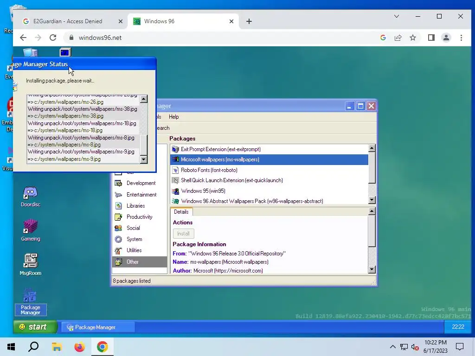Open the Windows Start menu

[11, 347]
